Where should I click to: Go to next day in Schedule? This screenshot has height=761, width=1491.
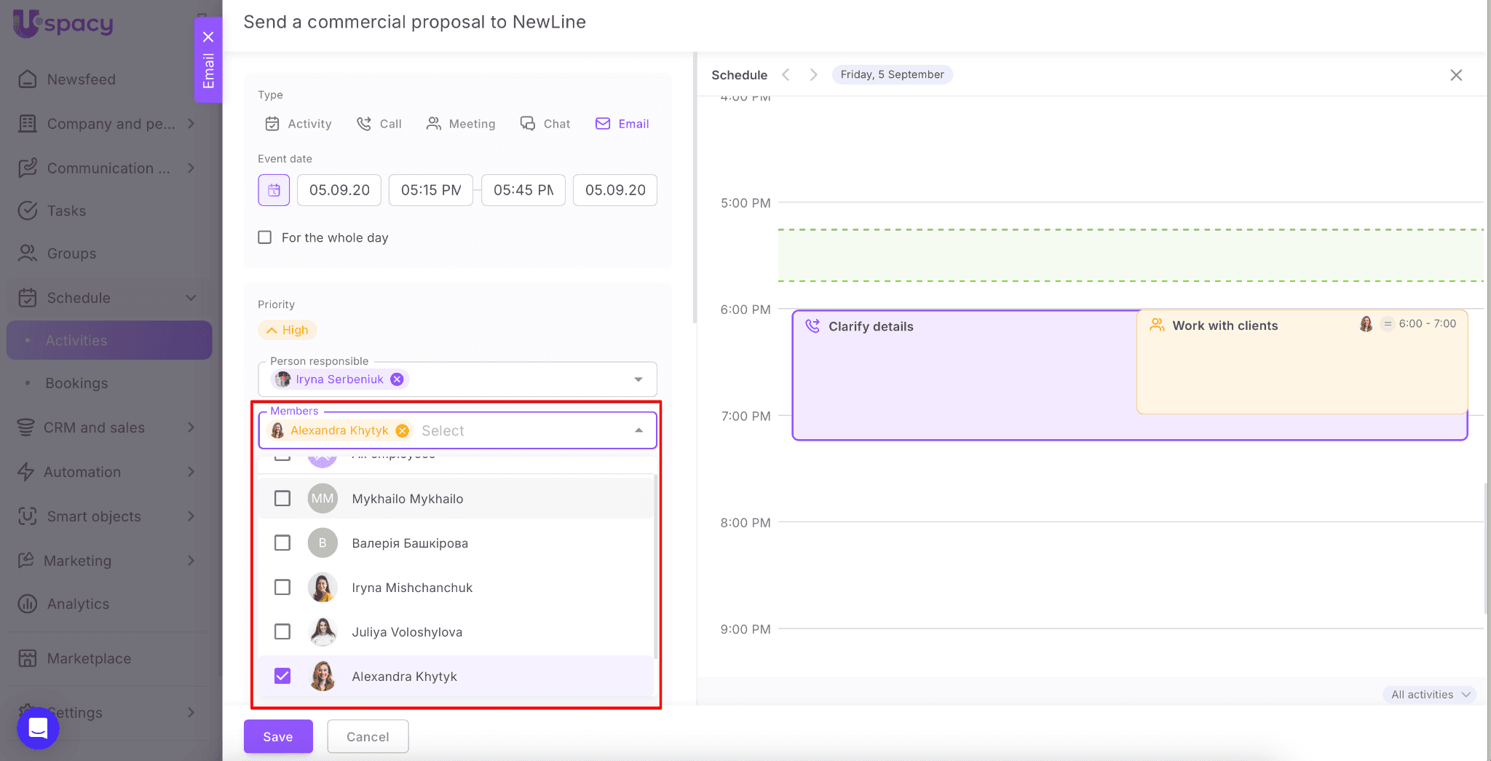[813, 75]
